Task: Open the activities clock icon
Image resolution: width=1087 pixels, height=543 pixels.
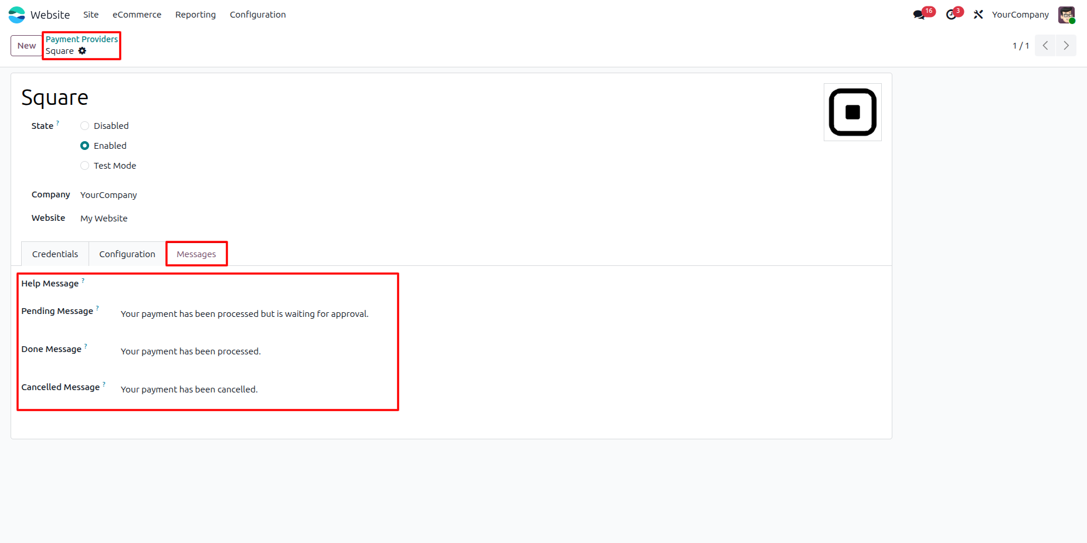Action: pyautogui.click(x=951, y=15)
